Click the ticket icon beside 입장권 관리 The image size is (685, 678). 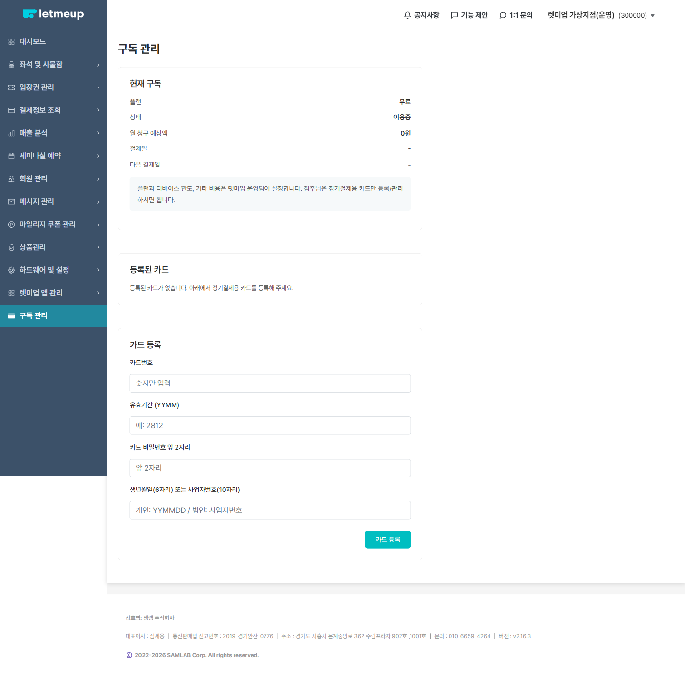(x=11, y=88)
